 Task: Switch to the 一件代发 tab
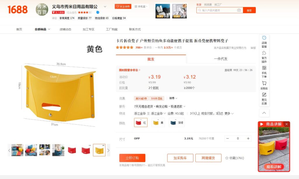[x=221, y=59]
